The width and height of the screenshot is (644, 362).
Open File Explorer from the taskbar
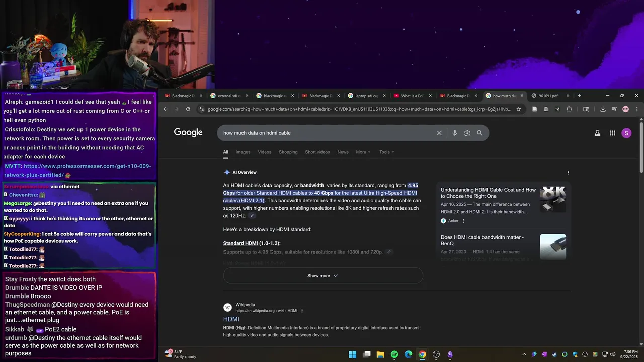[x=380, y=354]
